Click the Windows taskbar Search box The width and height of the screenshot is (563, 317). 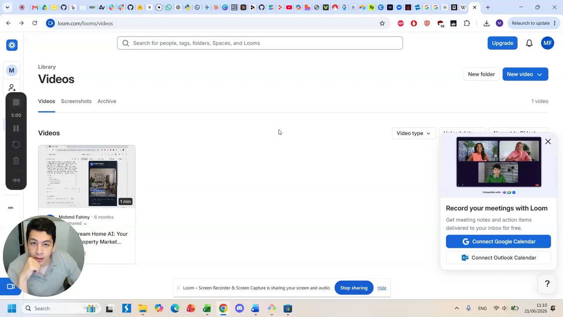[x=62, y=309]
